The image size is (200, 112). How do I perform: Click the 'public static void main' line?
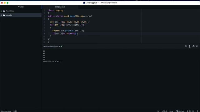[x=70, y=16]
